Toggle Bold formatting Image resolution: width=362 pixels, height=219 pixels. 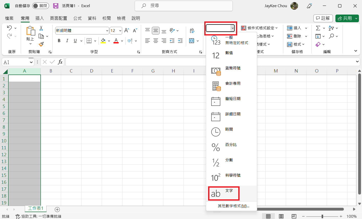point(59,41)
